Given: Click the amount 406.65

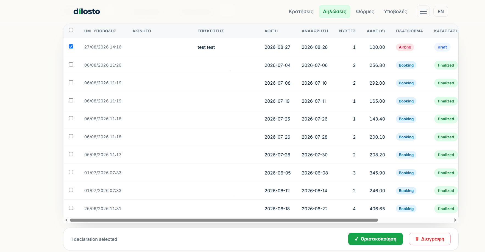Looking at the screenshot, I should pyautogui.click(x=377, y=209).
